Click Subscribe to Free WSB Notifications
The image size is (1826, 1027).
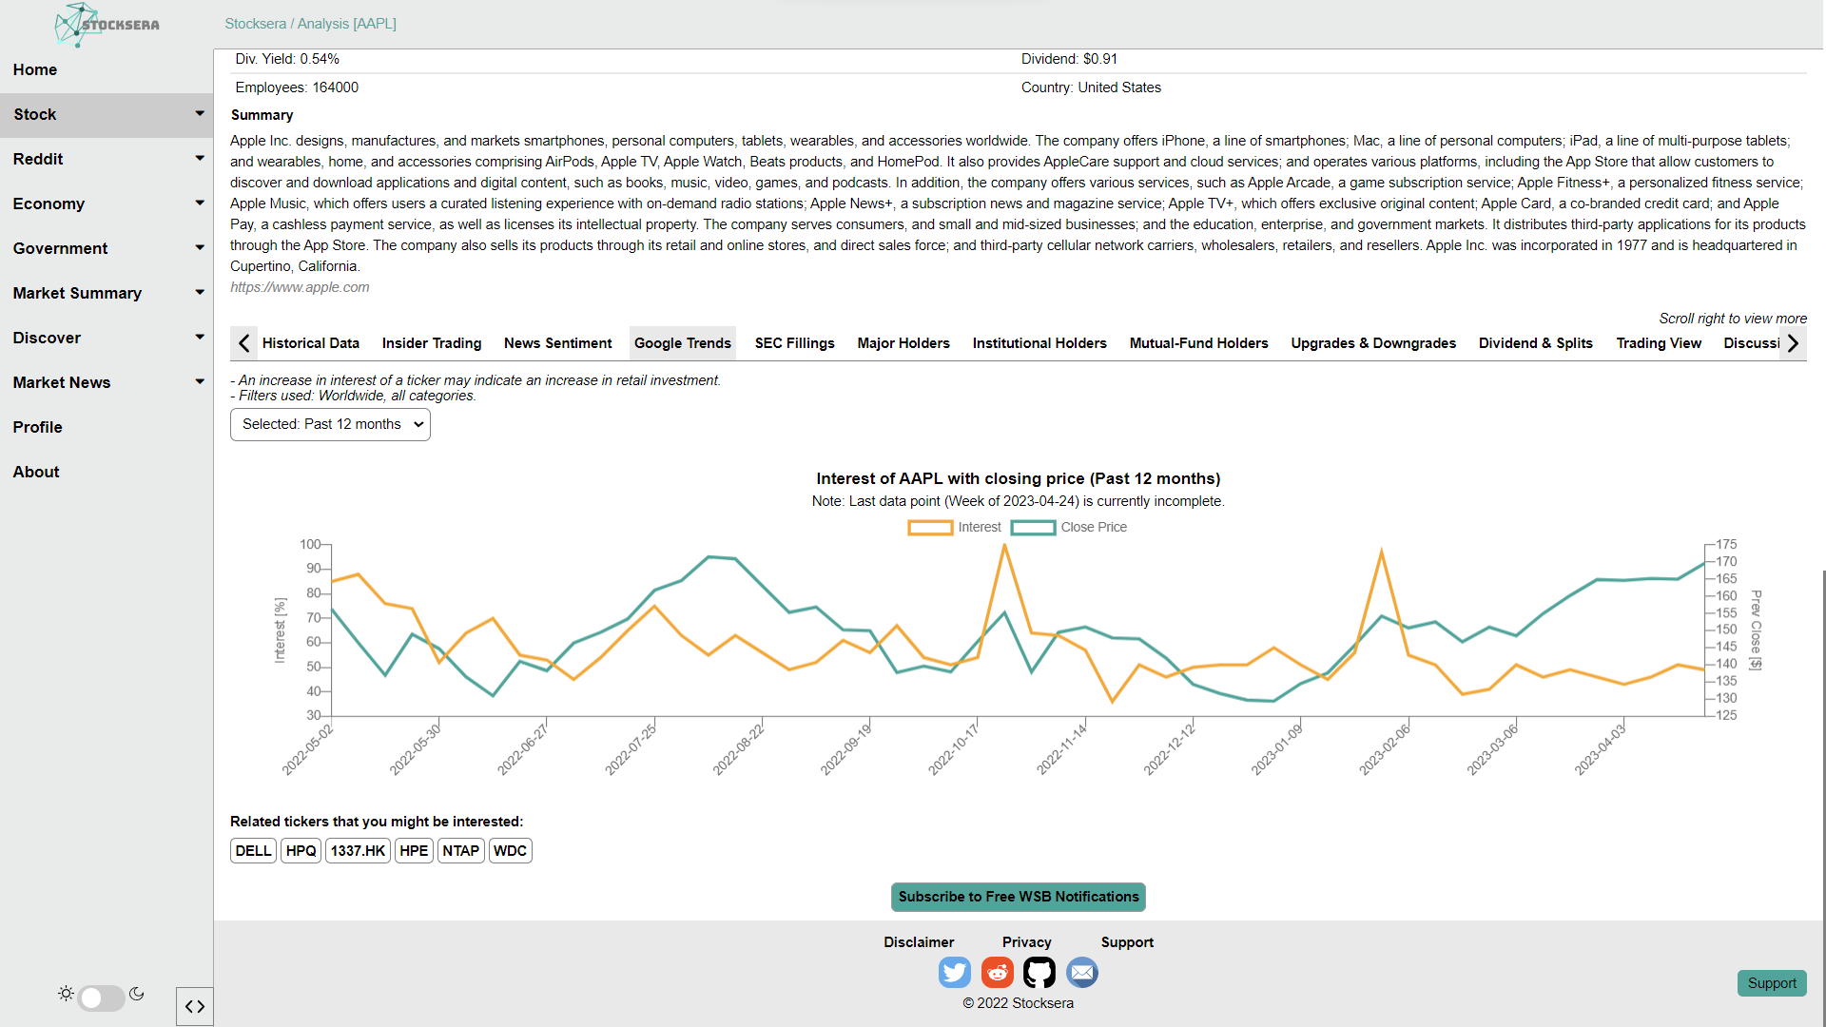coord(1018,897)
